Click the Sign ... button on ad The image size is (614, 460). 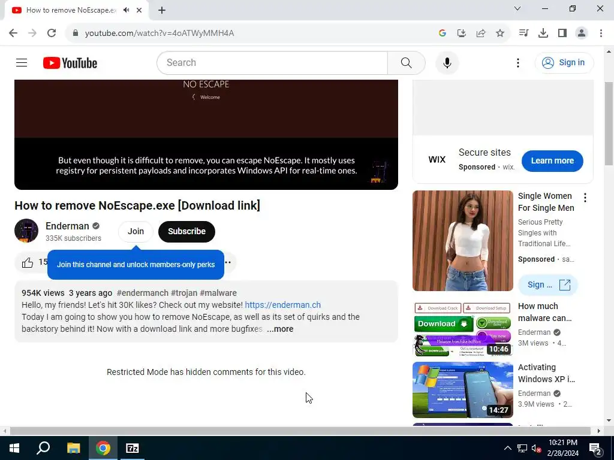click(x=548, y=285)
